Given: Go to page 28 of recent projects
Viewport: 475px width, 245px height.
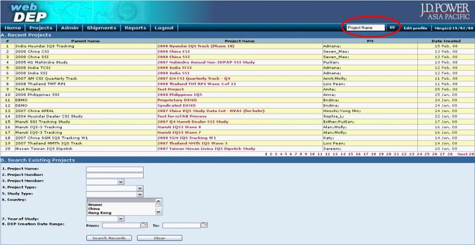Looking at the screenshot, I should pyautogui.click(x=450, y=154).
